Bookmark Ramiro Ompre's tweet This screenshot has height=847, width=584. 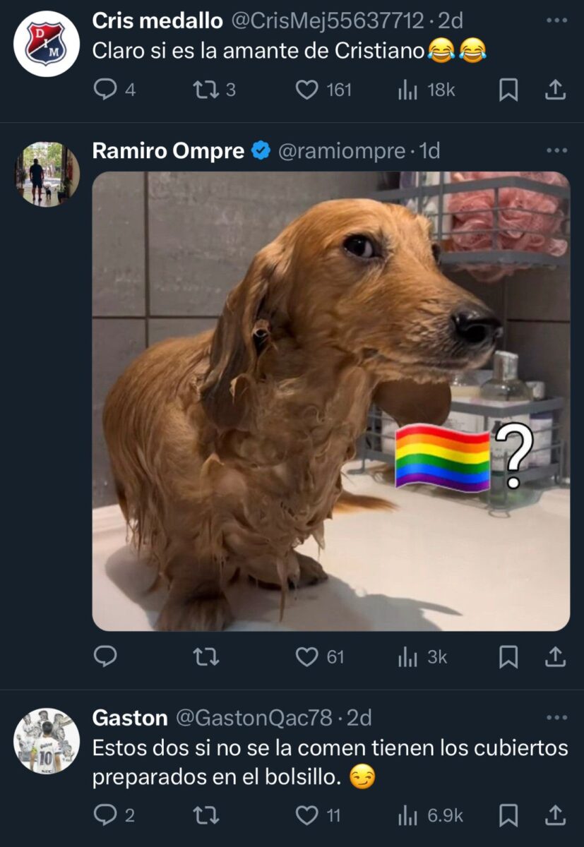(x=508, y=657)
